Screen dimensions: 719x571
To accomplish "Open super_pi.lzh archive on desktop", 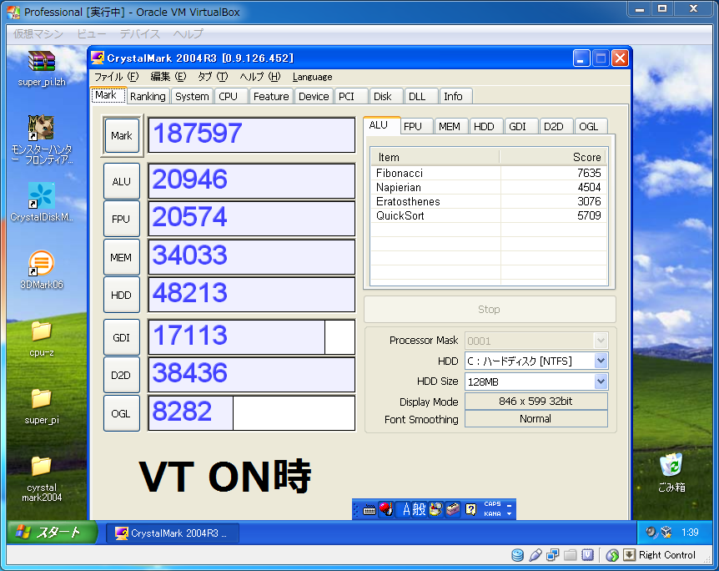I will pyautogui.click(x=41, y=63).
